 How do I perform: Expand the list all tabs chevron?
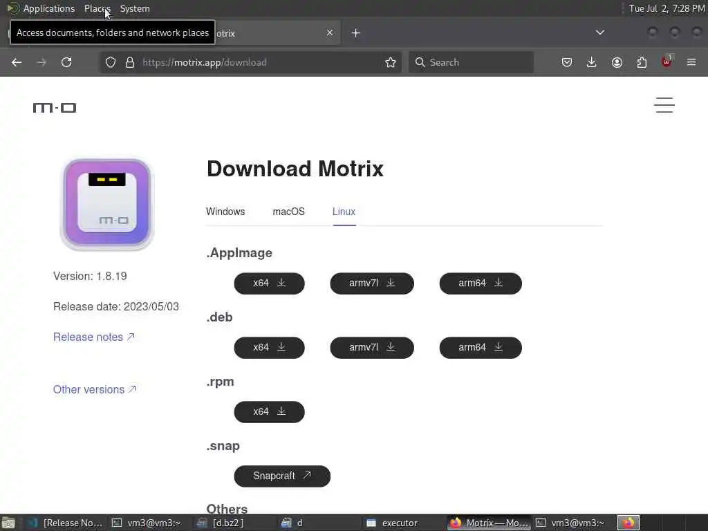click(600, 32)
